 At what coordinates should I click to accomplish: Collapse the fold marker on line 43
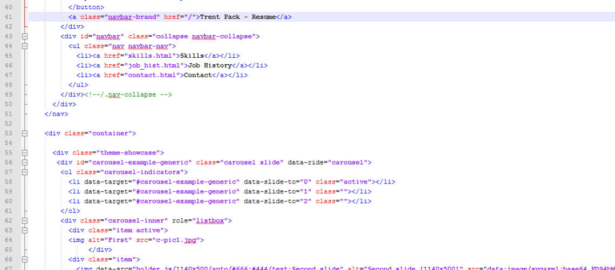(x=24, y=36)
